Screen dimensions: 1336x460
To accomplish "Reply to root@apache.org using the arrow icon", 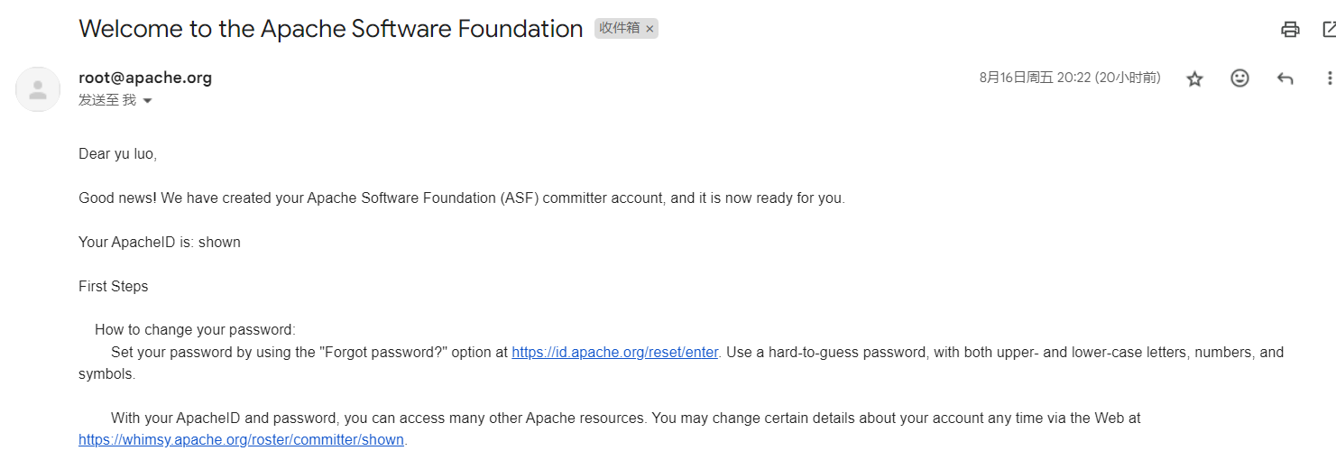I will (1285, 78).
